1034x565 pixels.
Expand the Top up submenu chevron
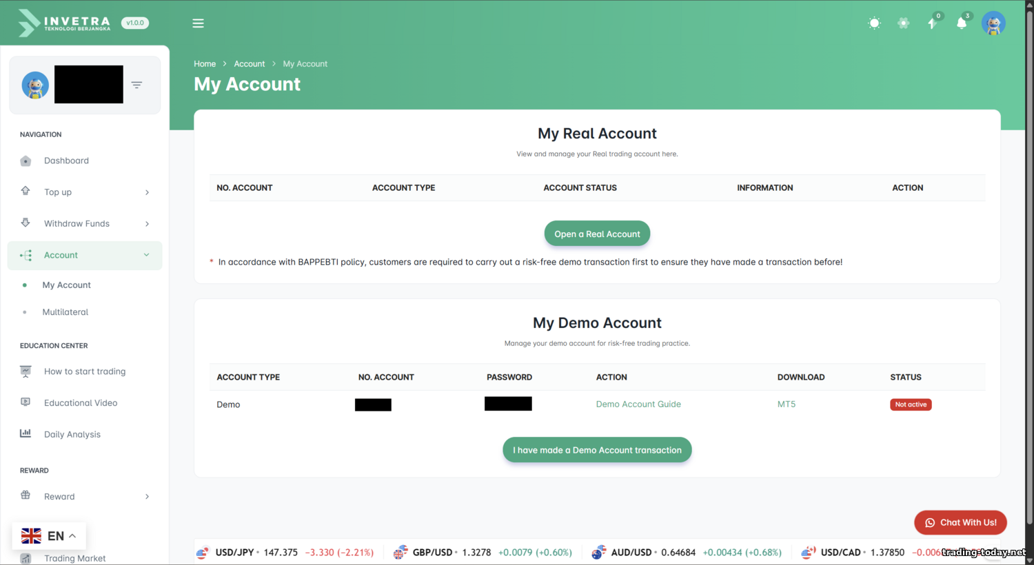pyautogui.click(x=147, y=192)
